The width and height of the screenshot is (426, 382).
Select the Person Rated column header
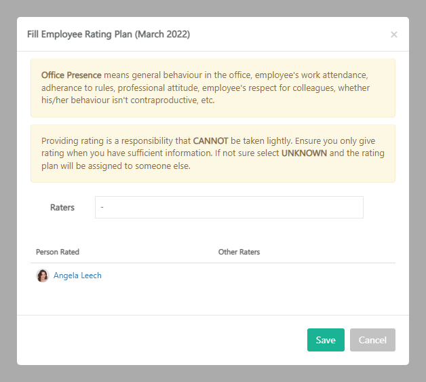coord(58,252)
